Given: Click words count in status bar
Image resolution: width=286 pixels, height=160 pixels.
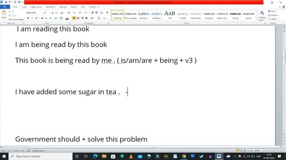Looking at the screenshot, I should pos(19,151).
